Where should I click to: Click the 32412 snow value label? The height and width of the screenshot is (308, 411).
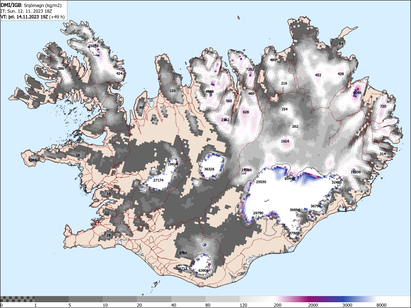(x=337, y=182)
